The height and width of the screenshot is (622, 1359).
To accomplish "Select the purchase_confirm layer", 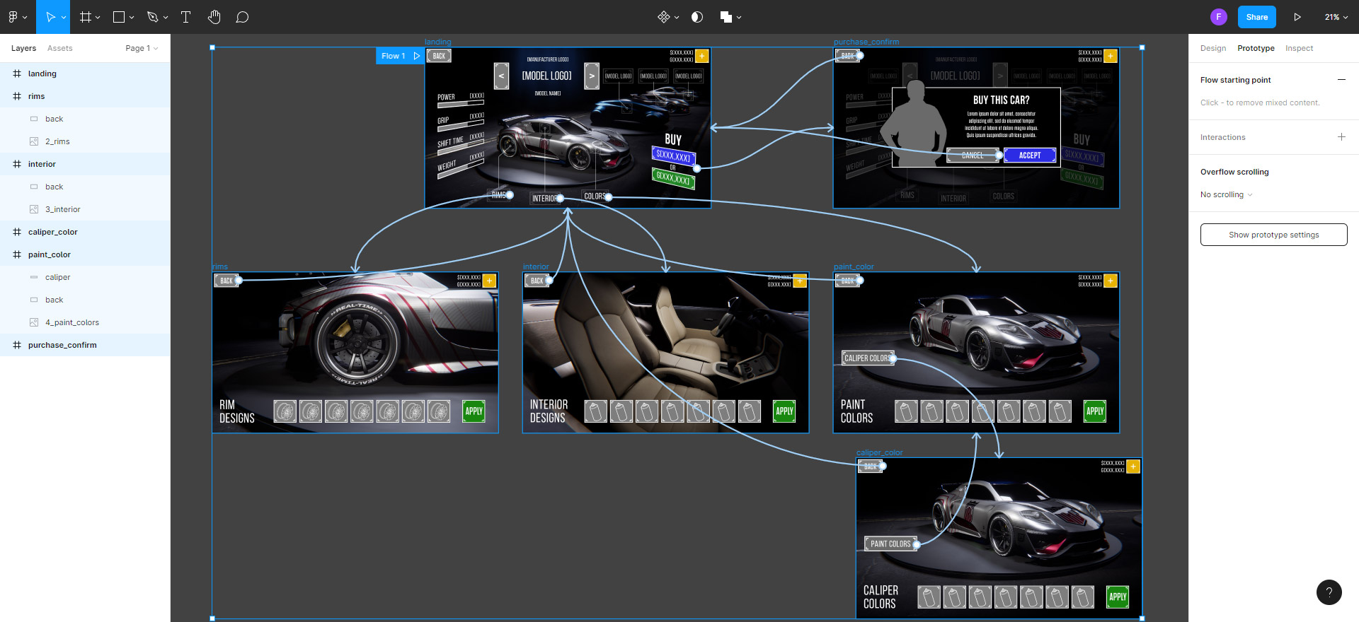I will [x=62, y=345].
